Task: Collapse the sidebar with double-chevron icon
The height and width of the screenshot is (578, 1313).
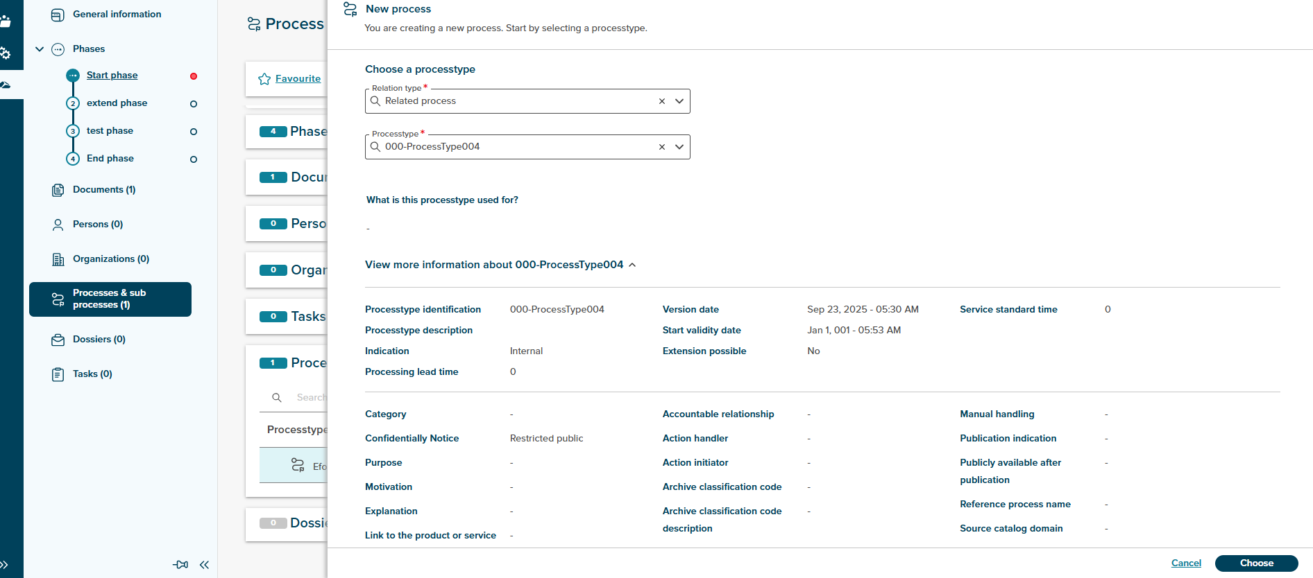Action: coord(204,565)
